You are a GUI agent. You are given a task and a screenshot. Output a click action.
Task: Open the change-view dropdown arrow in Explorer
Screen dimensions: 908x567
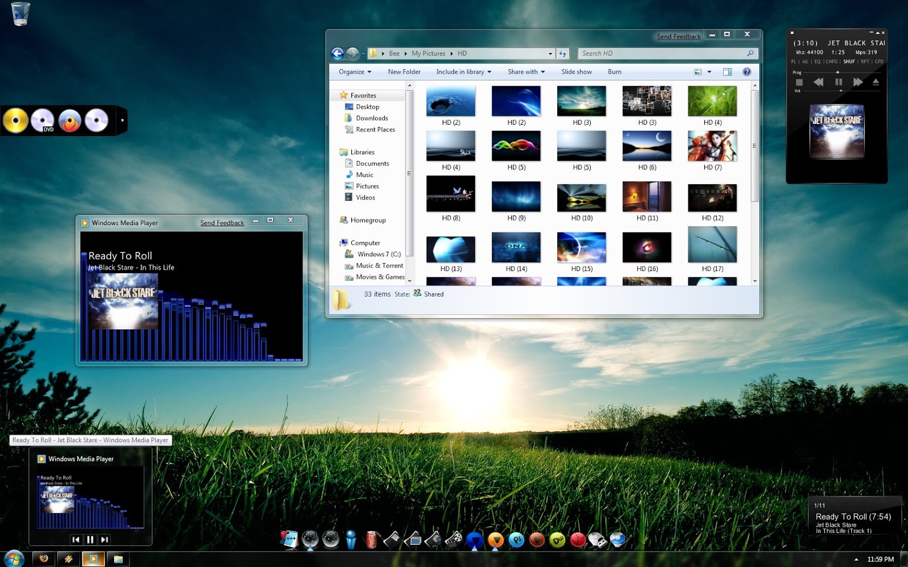709,72
